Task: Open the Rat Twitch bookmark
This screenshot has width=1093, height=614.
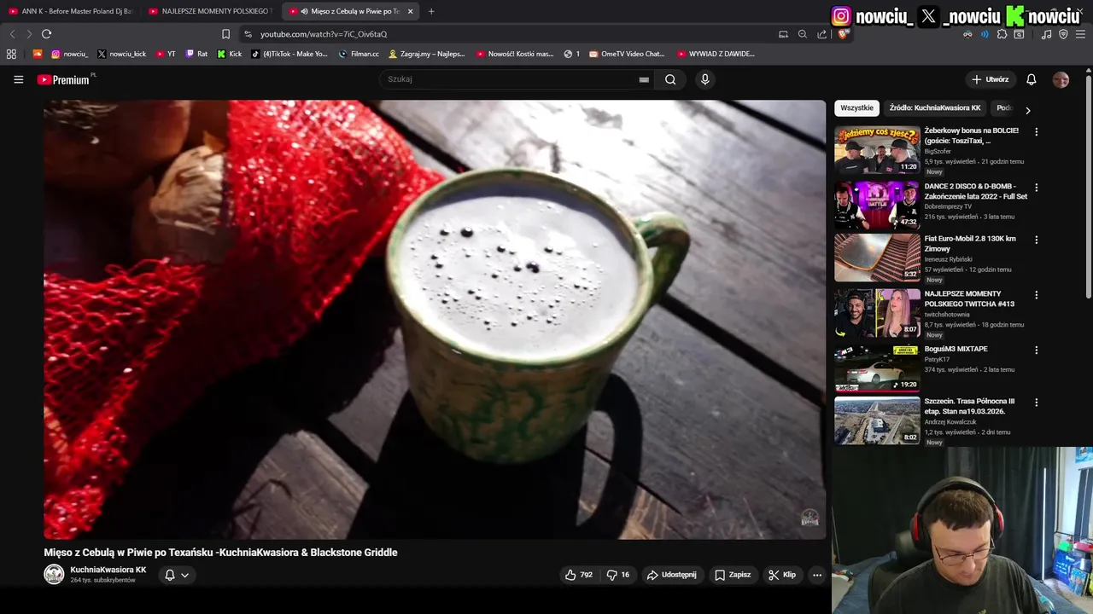Action: 196,54
